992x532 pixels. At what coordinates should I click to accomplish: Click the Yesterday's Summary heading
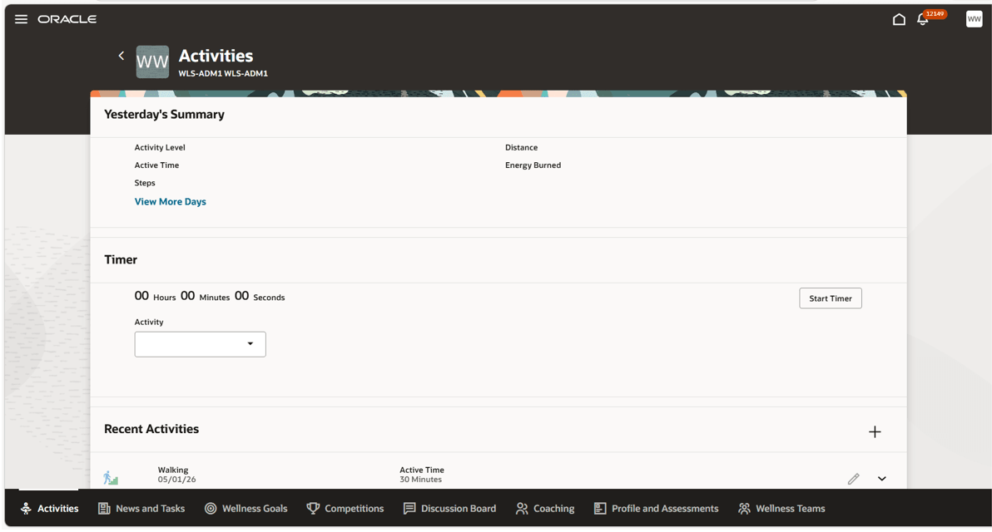164,115
